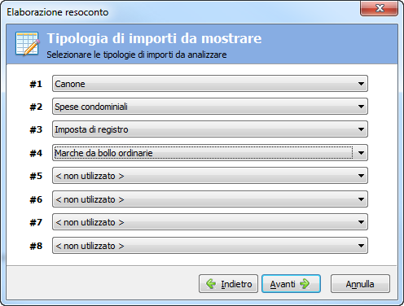The width and height of the screenshot is (404, 306).
Task: Click the Tipologia di importi header title
Action: pyautogui.click(x=154, y=38)
